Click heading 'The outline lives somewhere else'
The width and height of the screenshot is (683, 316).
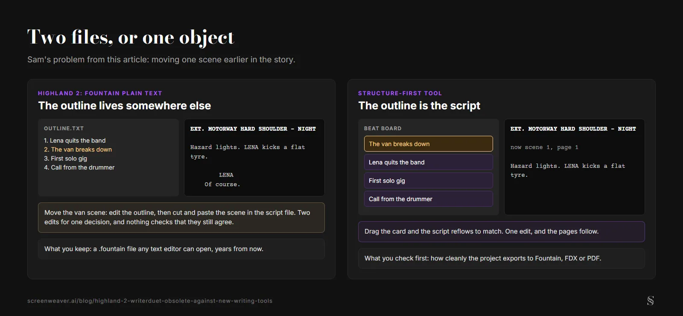click(x=125, y=105)
